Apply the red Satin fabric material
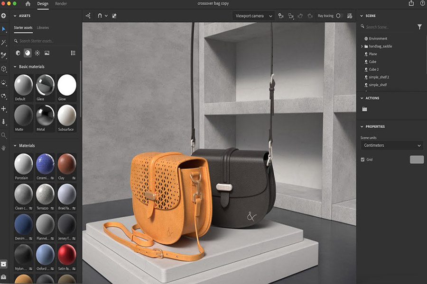427x284 pixels. [67, 257]
